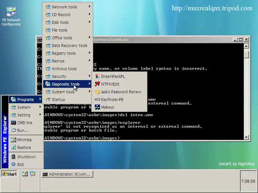Click the Disk tools folder icon
Image resolution: width=258 pixels, height=193 pixels.
pyautogui.click(x=48, y=22)
